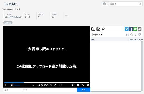This screenshot has width=144, height=94.
Task: Click the gray tag button below stats
Action: click(8, 23)
